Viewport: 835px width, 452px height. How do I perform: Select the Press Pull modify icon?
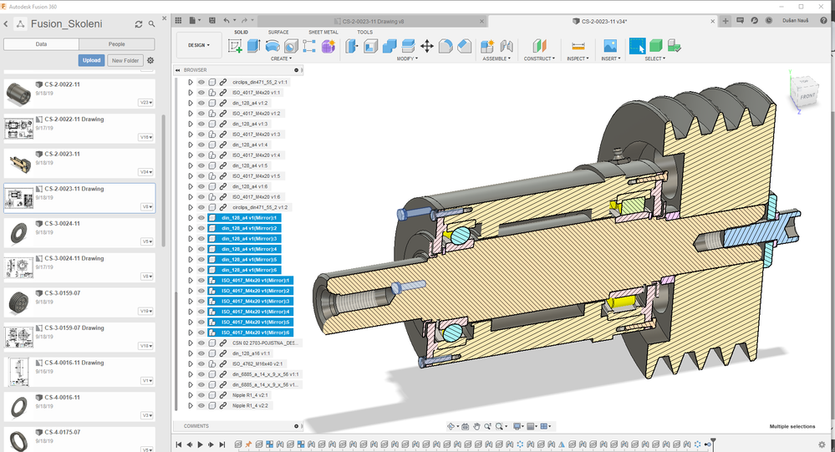click(351, 46)
